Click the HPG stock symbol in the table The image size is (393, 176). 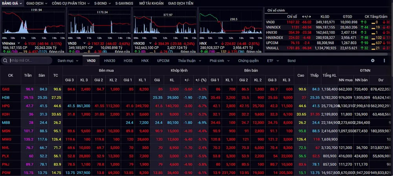click(x=6, y=106)
